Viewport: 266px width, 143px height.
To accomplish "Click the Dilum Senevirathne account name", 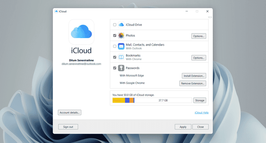I will click(x=82, y=60).
